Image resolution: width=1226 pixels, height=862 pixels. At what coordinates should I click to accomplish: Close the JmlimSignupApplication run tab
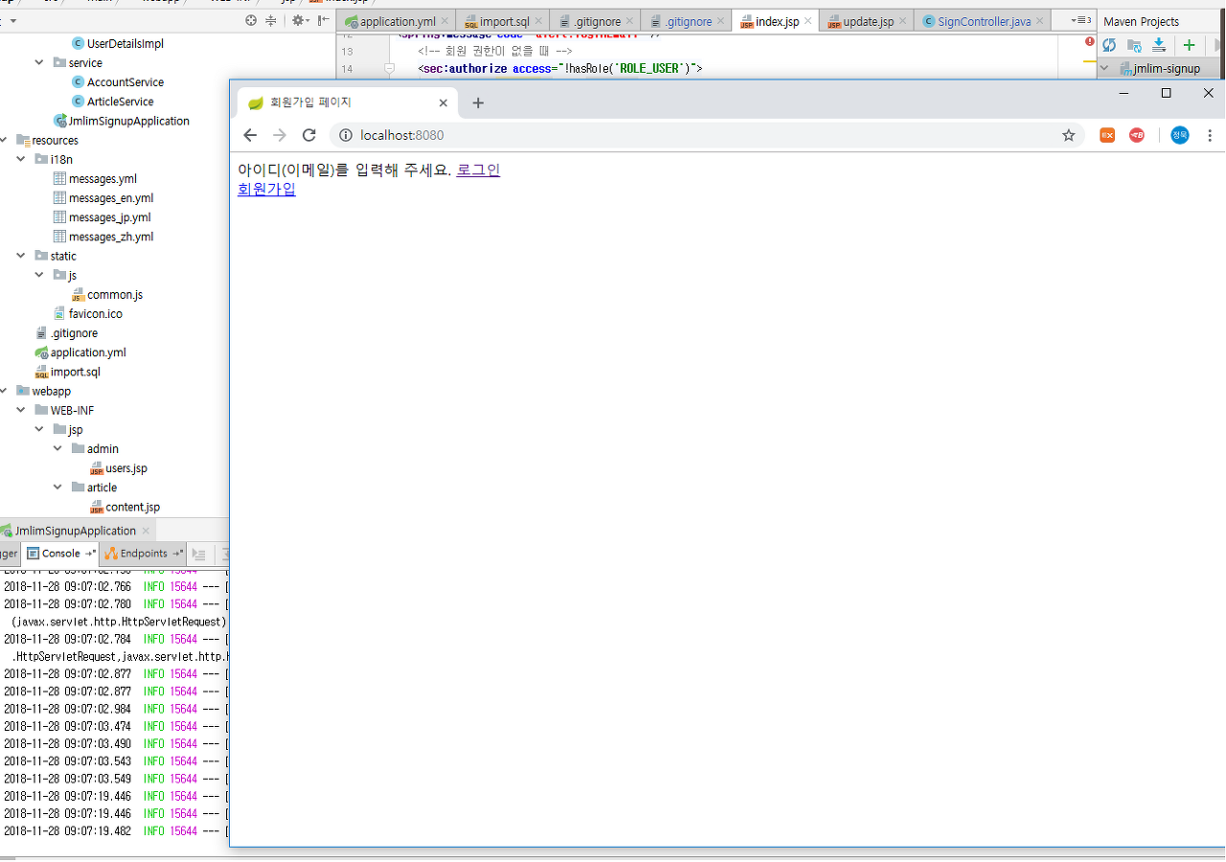click(146, 531)
